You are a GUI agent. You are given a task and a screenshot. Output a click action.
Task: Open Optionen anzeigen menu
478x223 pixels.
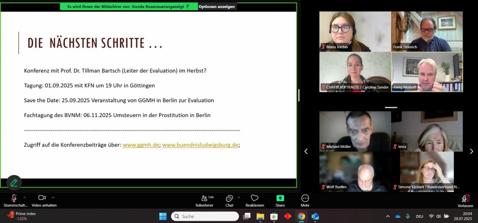(216, 7)
